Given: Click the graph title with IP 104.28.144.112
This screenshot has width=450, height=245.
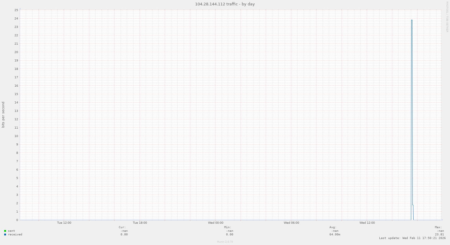Looking at the screenshot, I should click(x=225, y=4).
